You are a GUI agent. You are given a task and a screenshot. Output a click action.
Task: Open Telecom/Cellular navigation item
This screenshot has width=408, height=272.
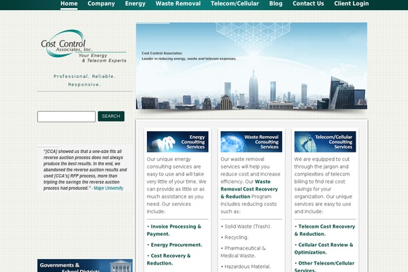click(235, 3)
